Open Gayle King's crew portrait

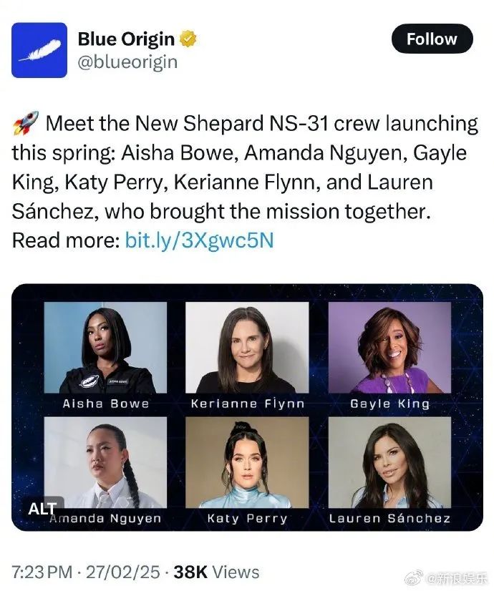click(389, 348)
